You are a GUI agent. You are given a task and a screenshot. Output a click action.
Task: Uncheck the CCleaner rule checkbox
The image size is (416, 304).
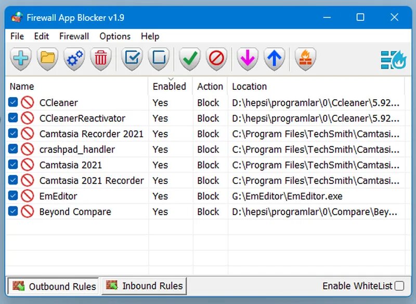[13, 102]
